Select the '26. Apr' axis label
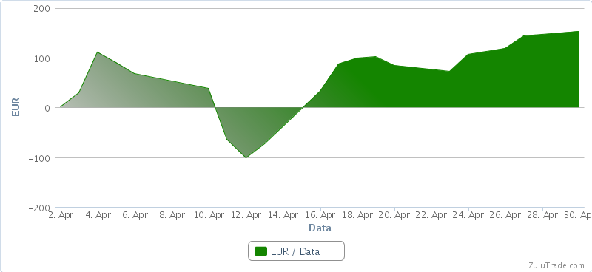 [505, 215]
